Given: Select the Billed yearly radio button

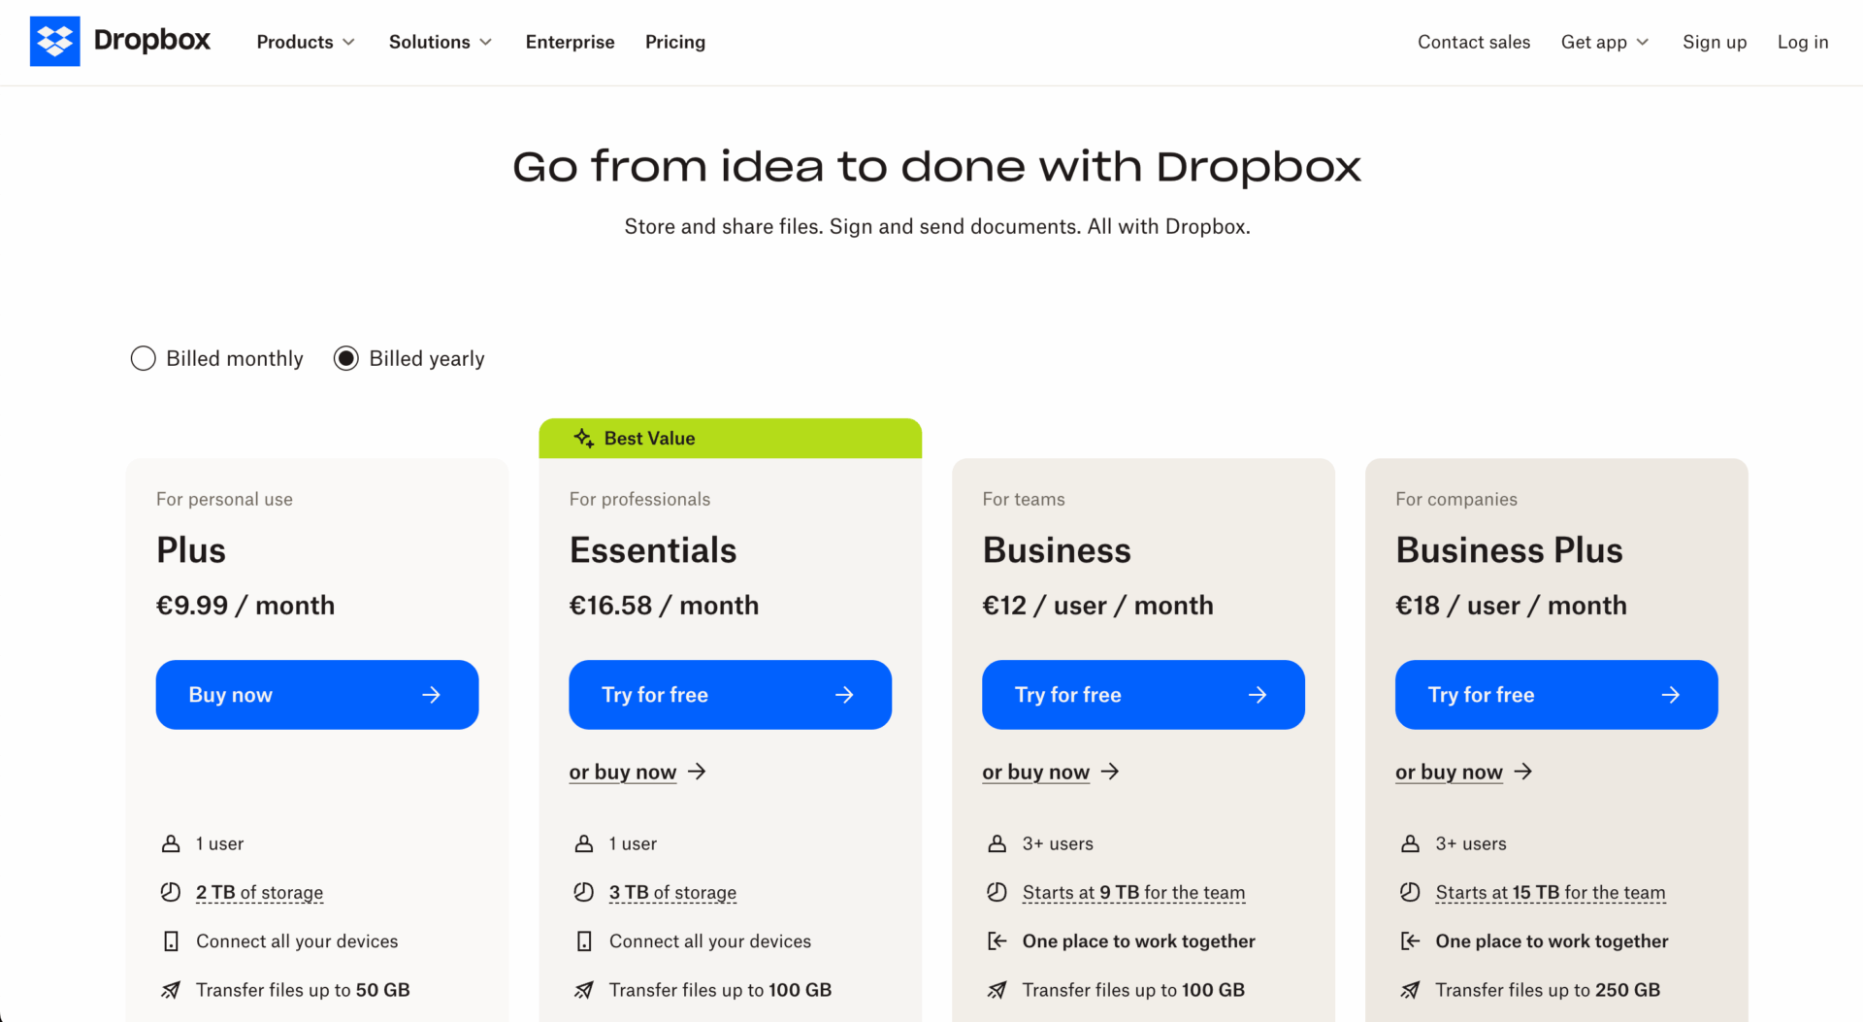Looking at the screenshot, I should coord(346,358).
